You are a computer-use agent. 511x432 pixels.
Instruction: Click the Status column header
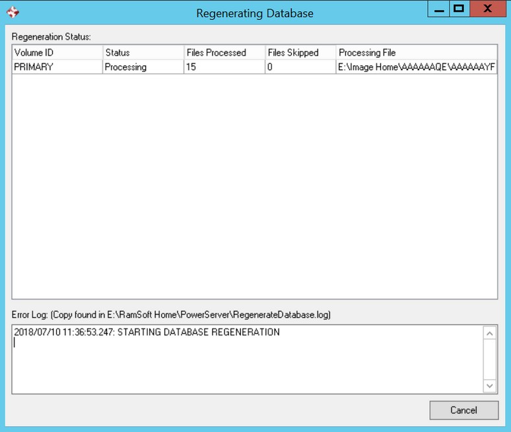[x=143, y=52]
